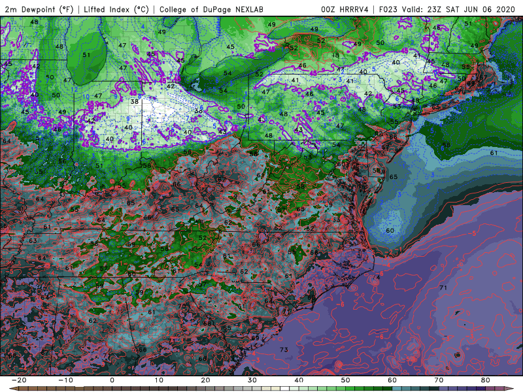Click the dewpoint value 33 near the Virginia coast
523x392 pixels.
click(336, 220)
